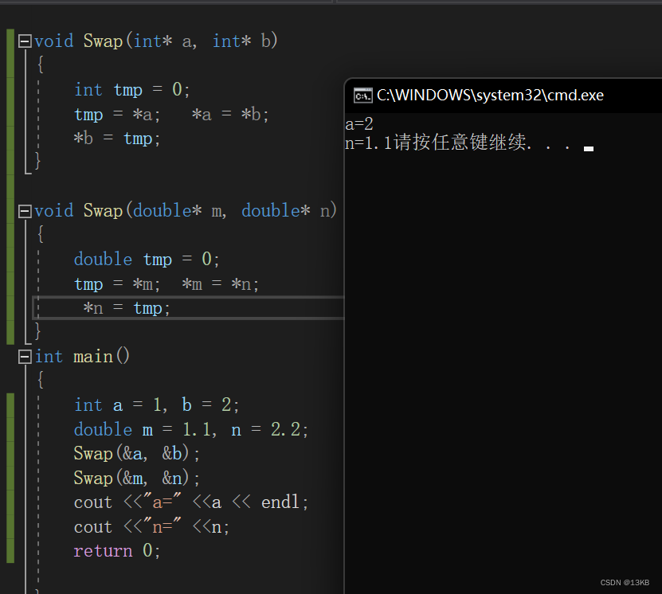
Task: Click the call 'Swap(&m, &n);'
Action: tap(137, 479)
